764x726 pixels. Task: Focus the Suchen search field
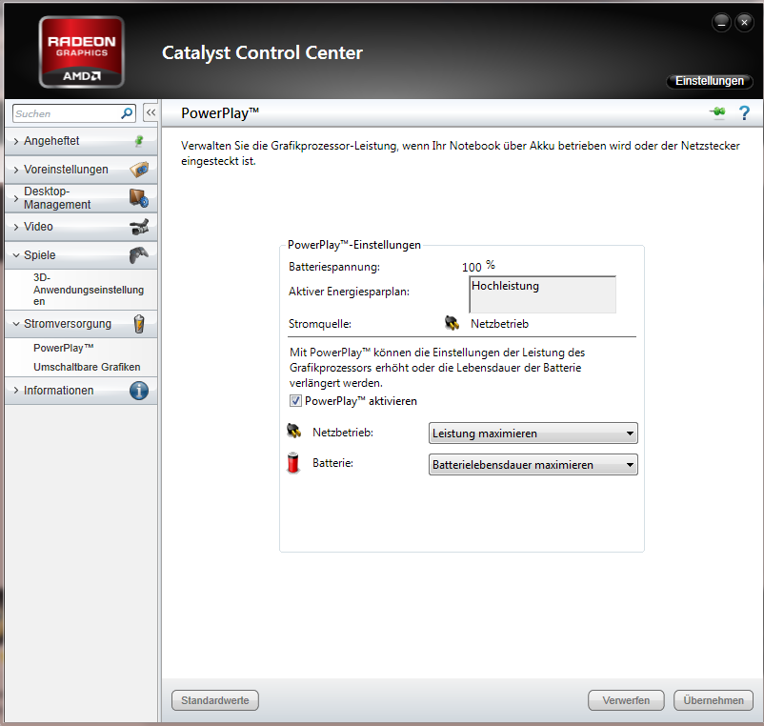[x=73, y=113]
